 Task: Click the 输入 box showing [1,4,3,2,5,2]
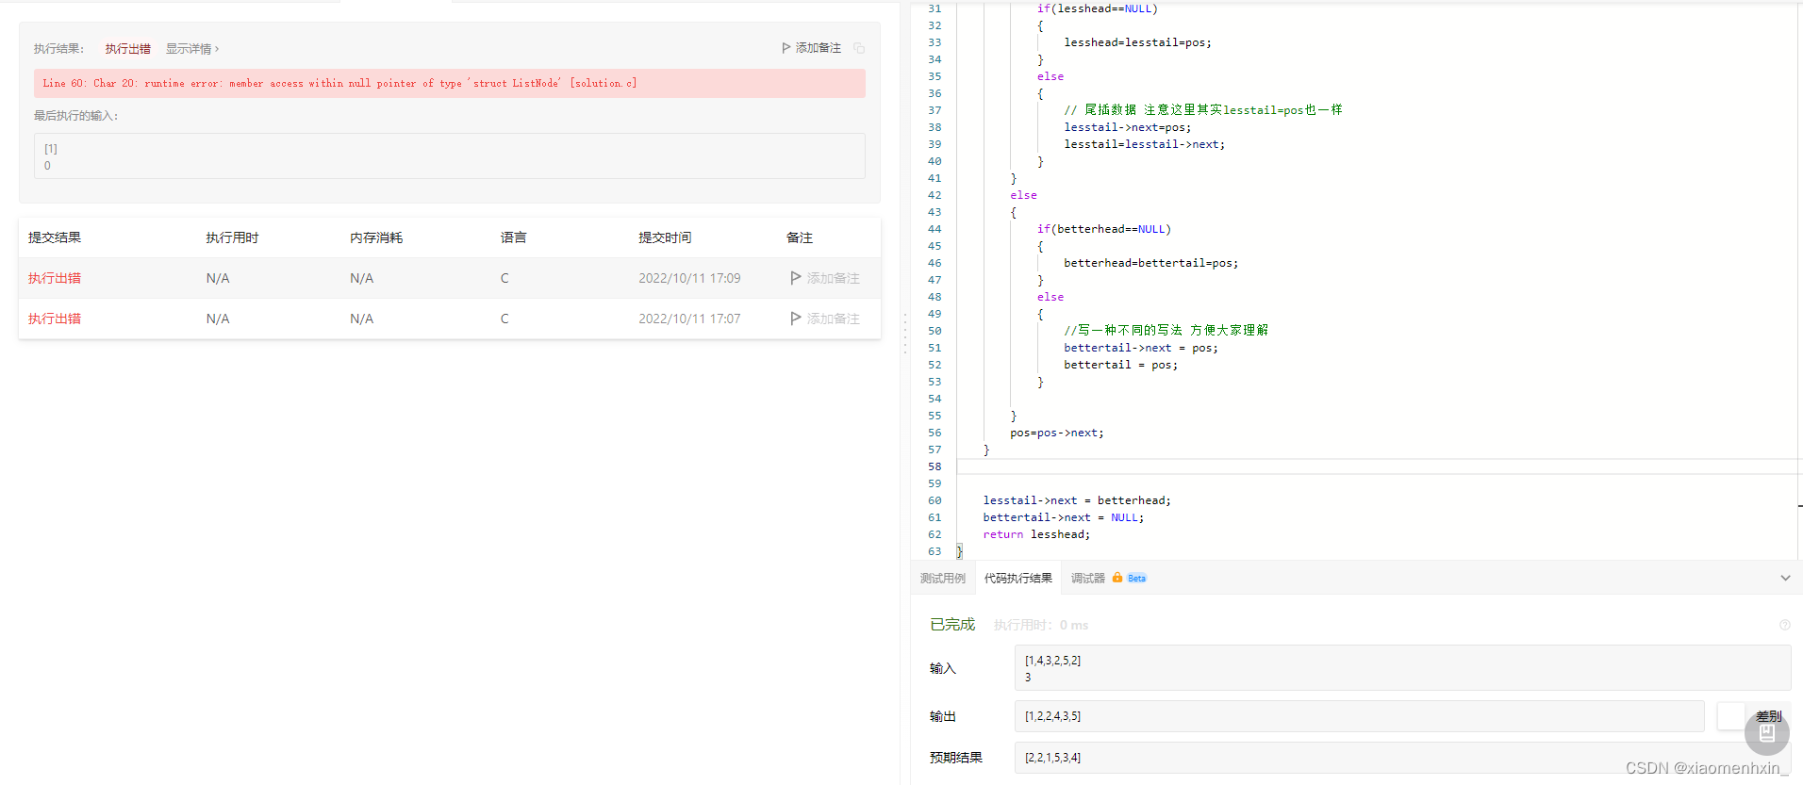point(1402,668)
